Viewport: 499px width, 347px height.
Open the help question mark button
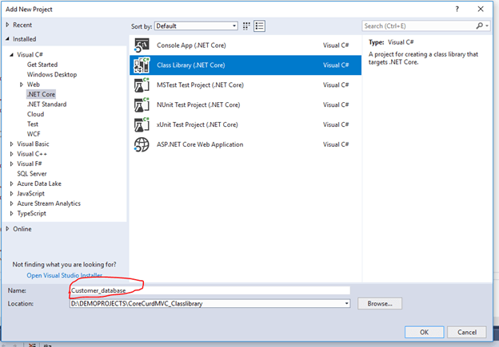coord(457,10)
